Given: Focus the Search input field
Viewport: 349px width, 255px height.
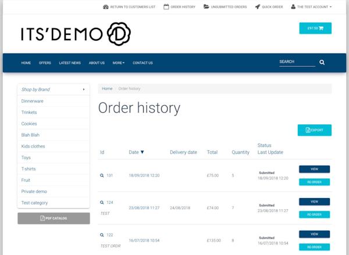Looking at the screenshot, I should (x=297, y=62).
